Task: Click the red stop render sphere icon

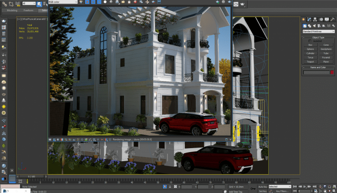Action: (135, 2)
